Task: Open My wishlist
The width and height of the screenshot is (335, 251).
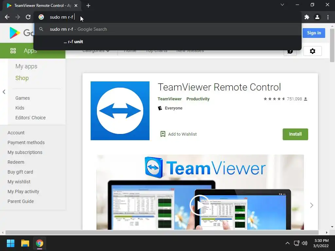Action: (19, 182)
